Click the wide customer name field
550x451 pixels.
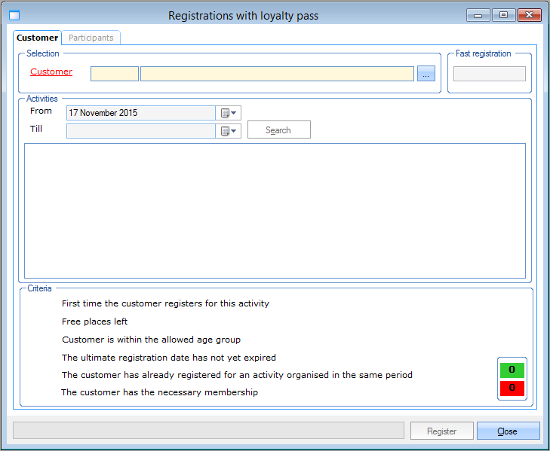[277, 74]
